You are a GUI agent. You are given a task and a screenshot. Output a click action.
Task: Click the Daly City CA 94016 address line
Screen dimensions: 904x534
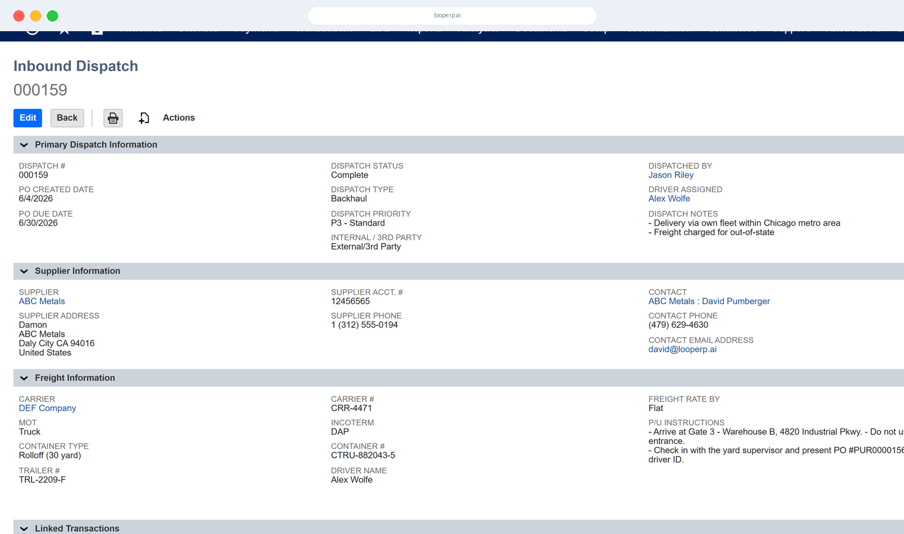pos(56,343)
